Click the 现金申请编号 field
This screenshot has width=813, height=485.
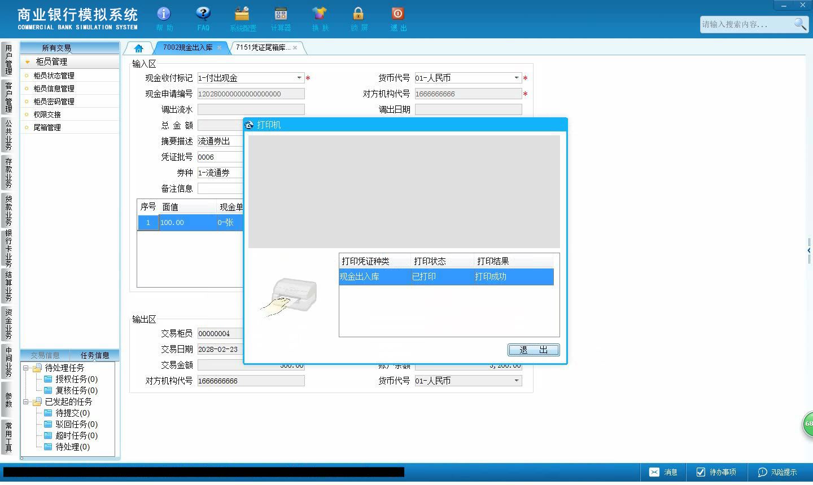click(251, 94)
